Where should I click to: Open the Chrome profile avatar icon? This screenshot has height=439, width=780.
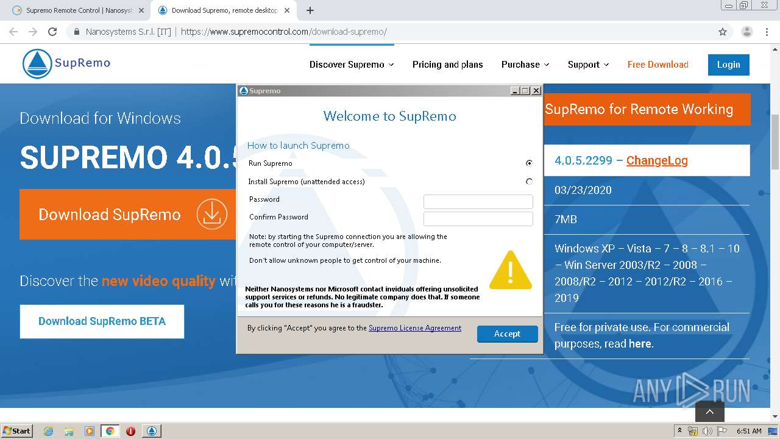coord(746,32)
